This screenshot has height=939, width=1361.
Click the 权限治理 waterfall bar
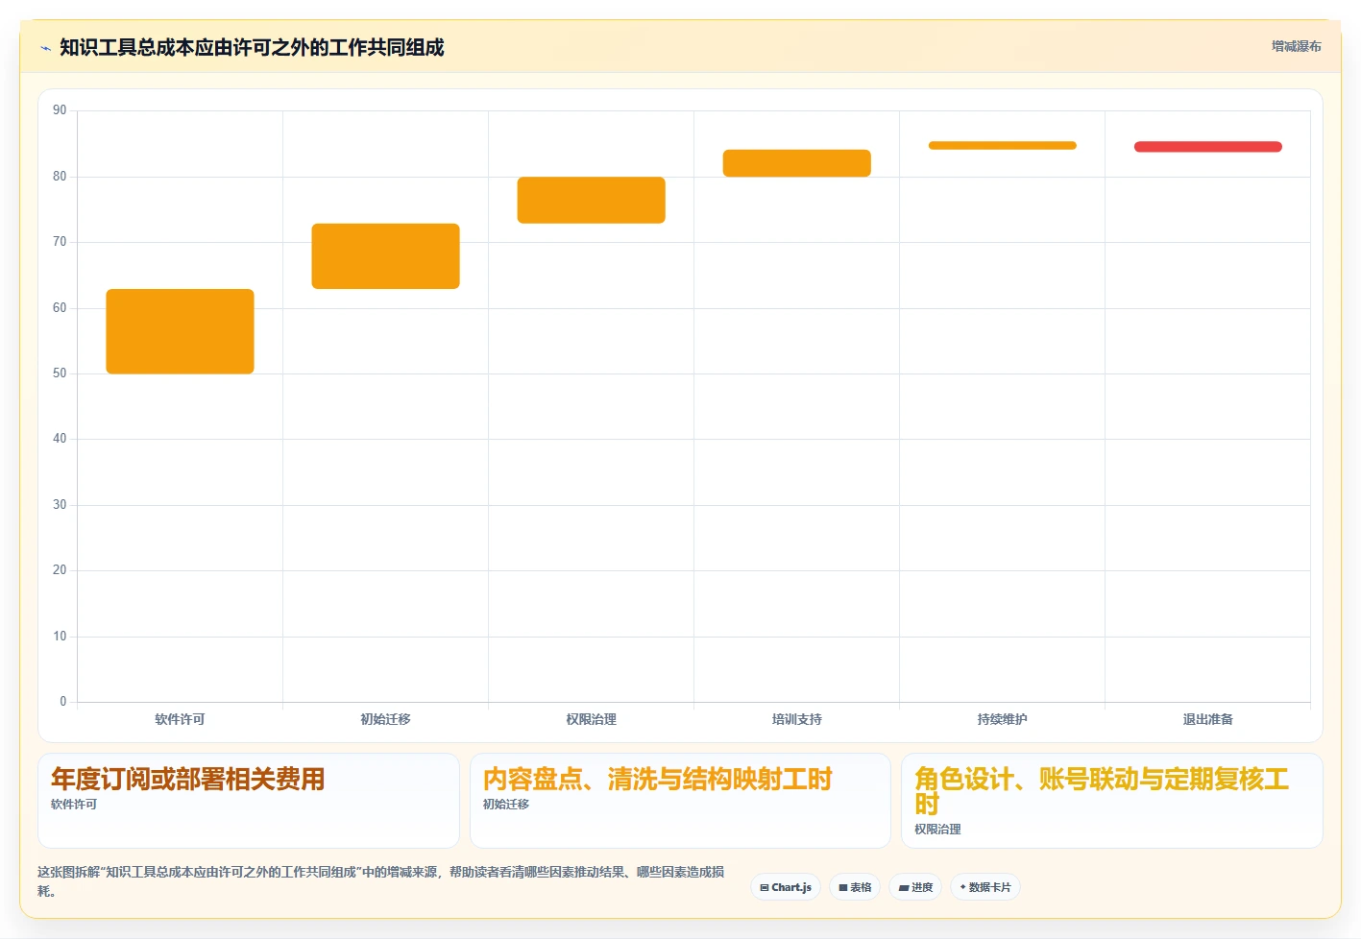pos(591,200)
